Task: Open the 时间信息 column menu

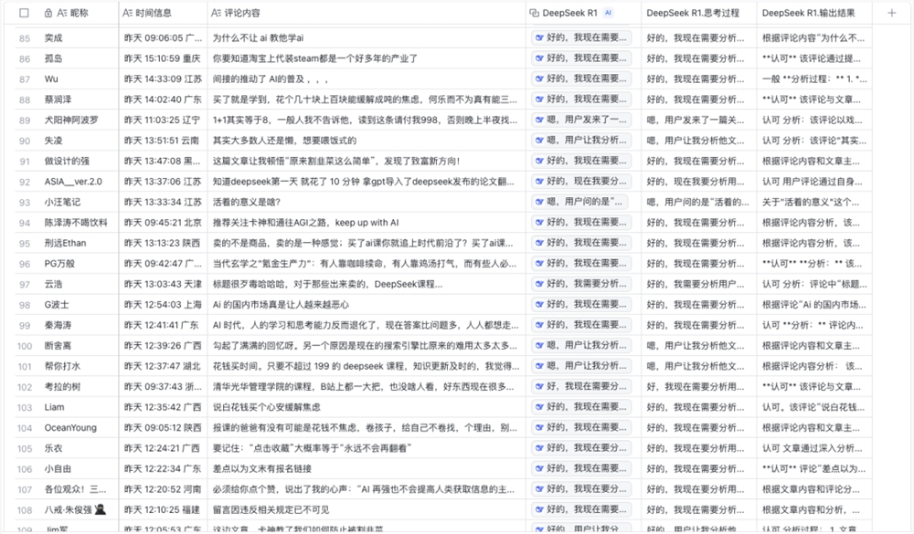Action: coord(151,13)
